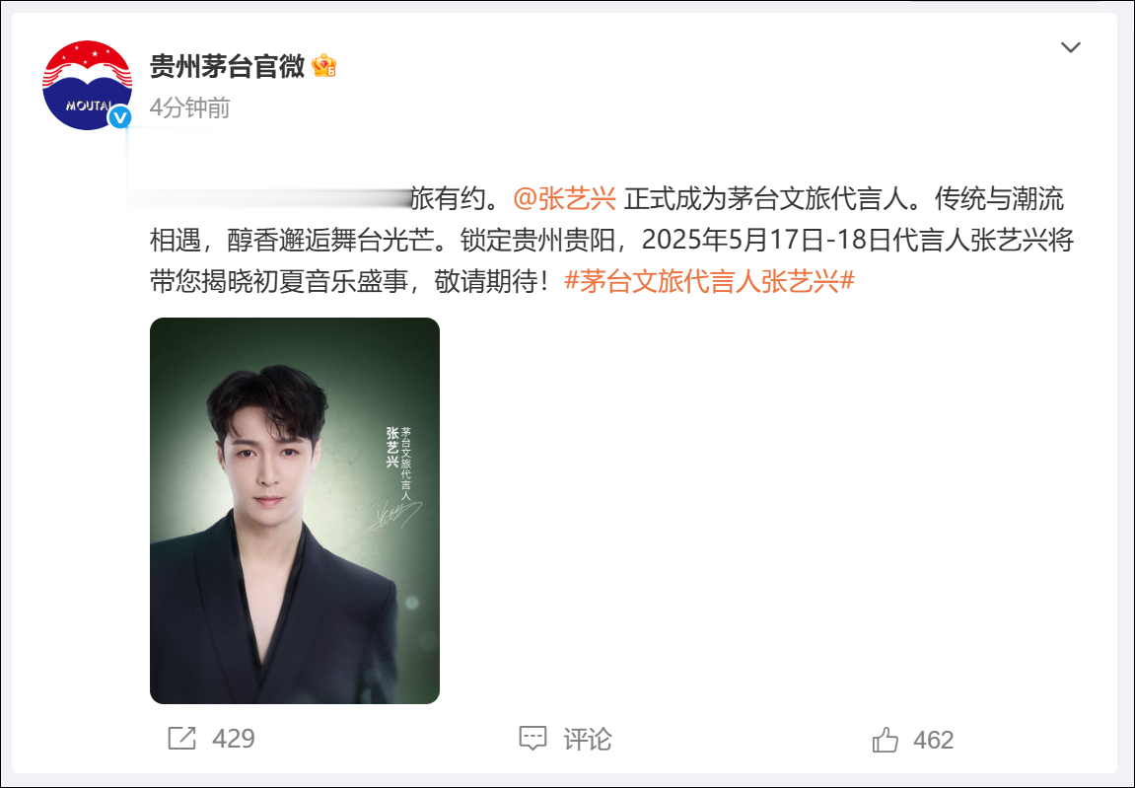Click the repost share icon
The image size is (1135, 788).
[181, 739]
